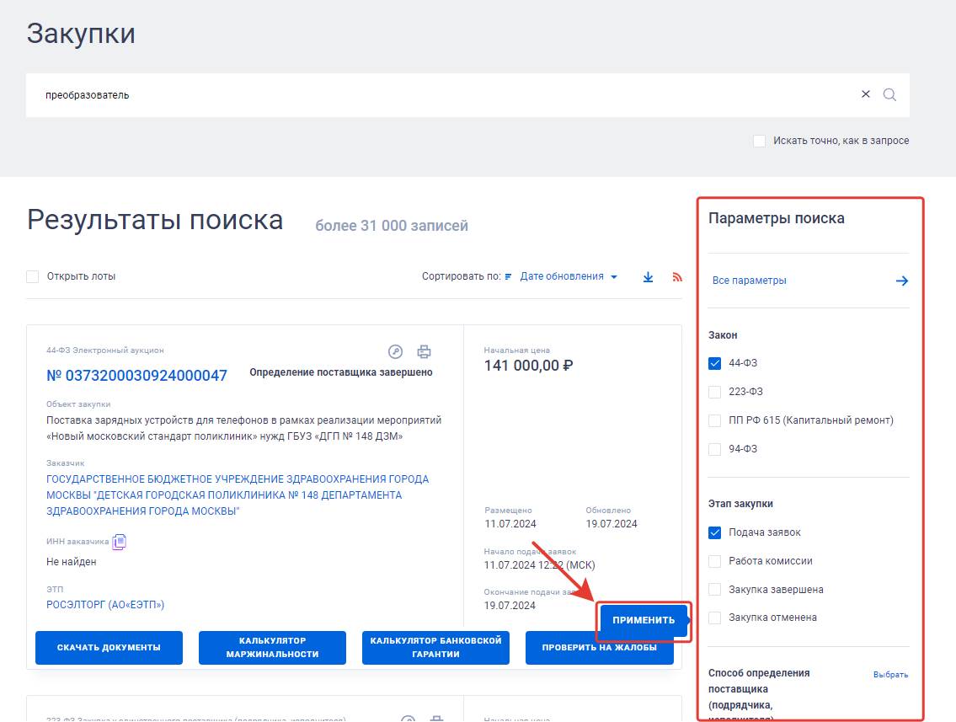Open all parameters via the arrow icon
The image size is (956, 722).
902,281
